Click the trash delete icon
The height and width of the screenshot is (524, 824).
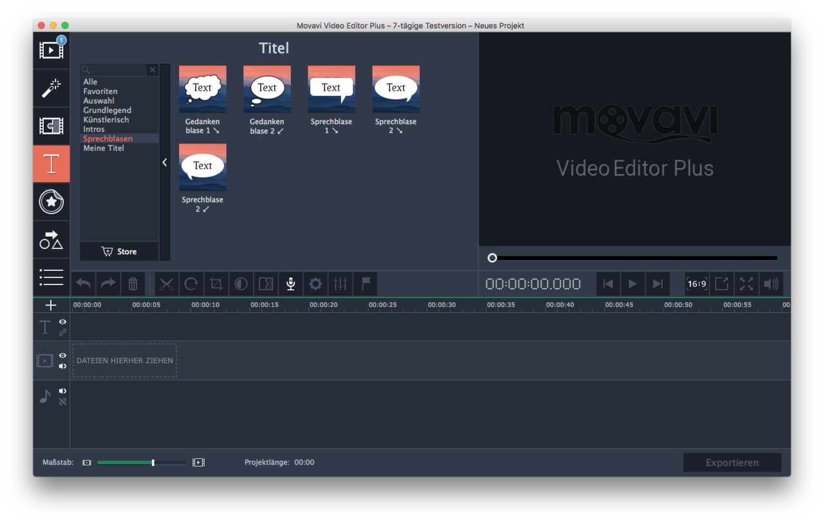pos(133,284)
